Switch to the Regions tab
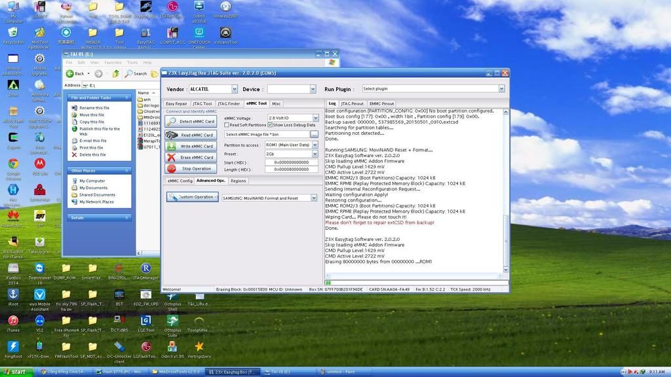 [x=239, y=181]
